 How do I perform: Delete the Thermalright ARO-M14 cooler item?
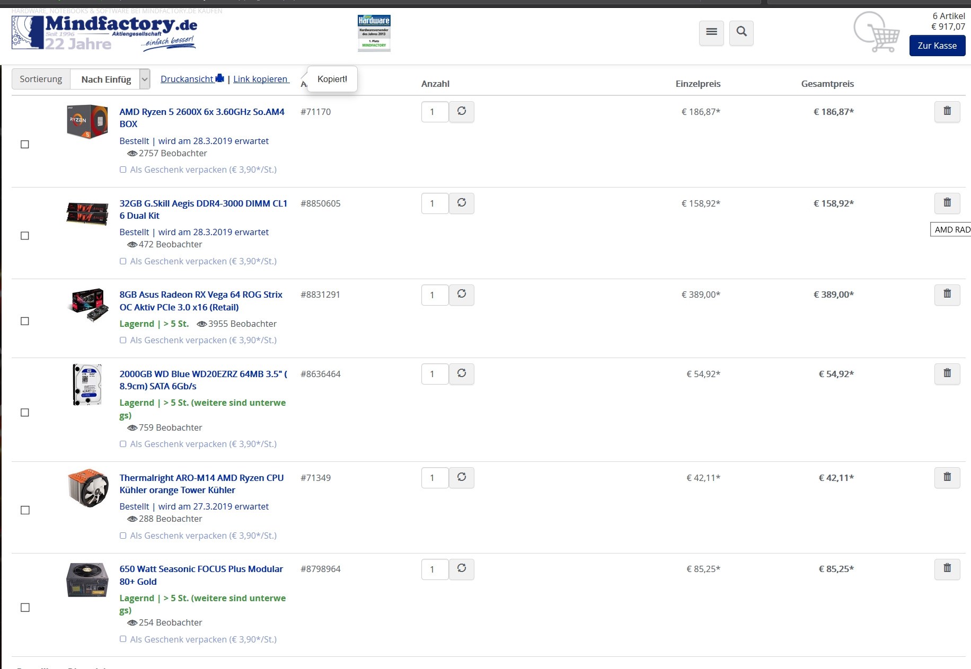tap(947, 477)
